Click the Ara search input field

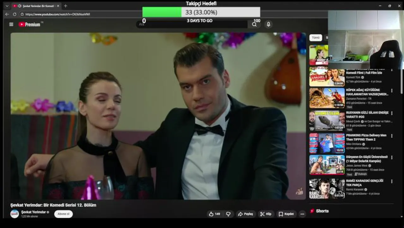pyautogui.click(x=193, y=24)
